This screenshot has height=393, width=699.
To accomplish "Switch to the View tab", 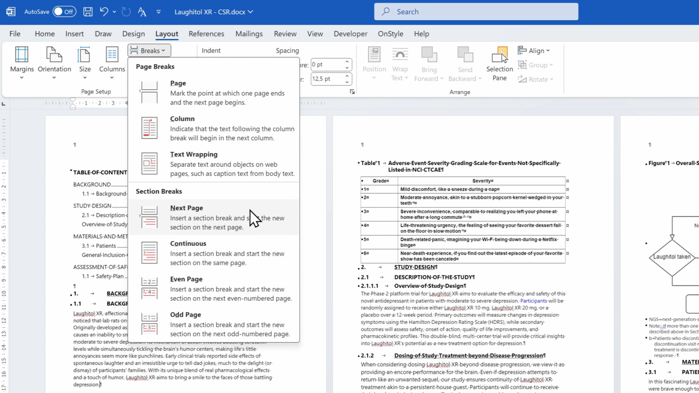I will pos(315,34).
